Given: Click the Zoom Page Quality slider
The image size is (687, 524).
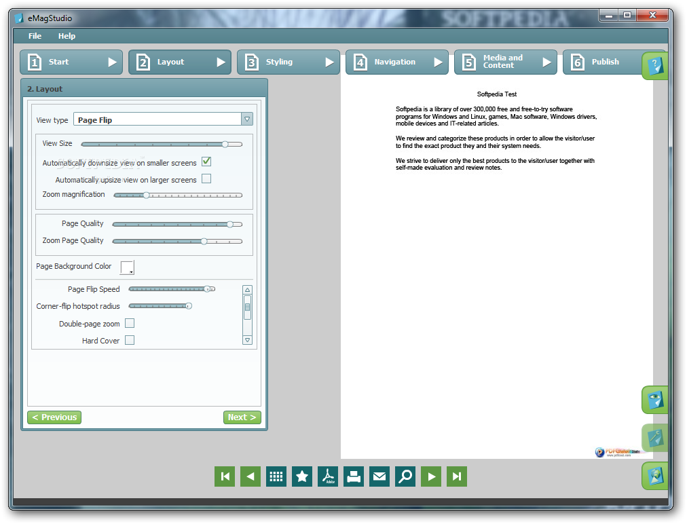Looking at the screenshot, I should (177, 241).
